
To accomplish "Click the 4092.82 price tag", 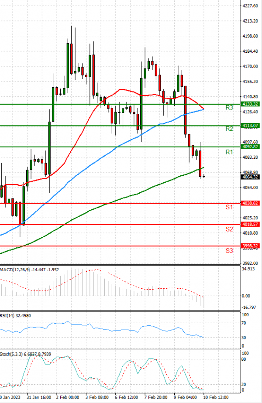I will pos(250,147).
